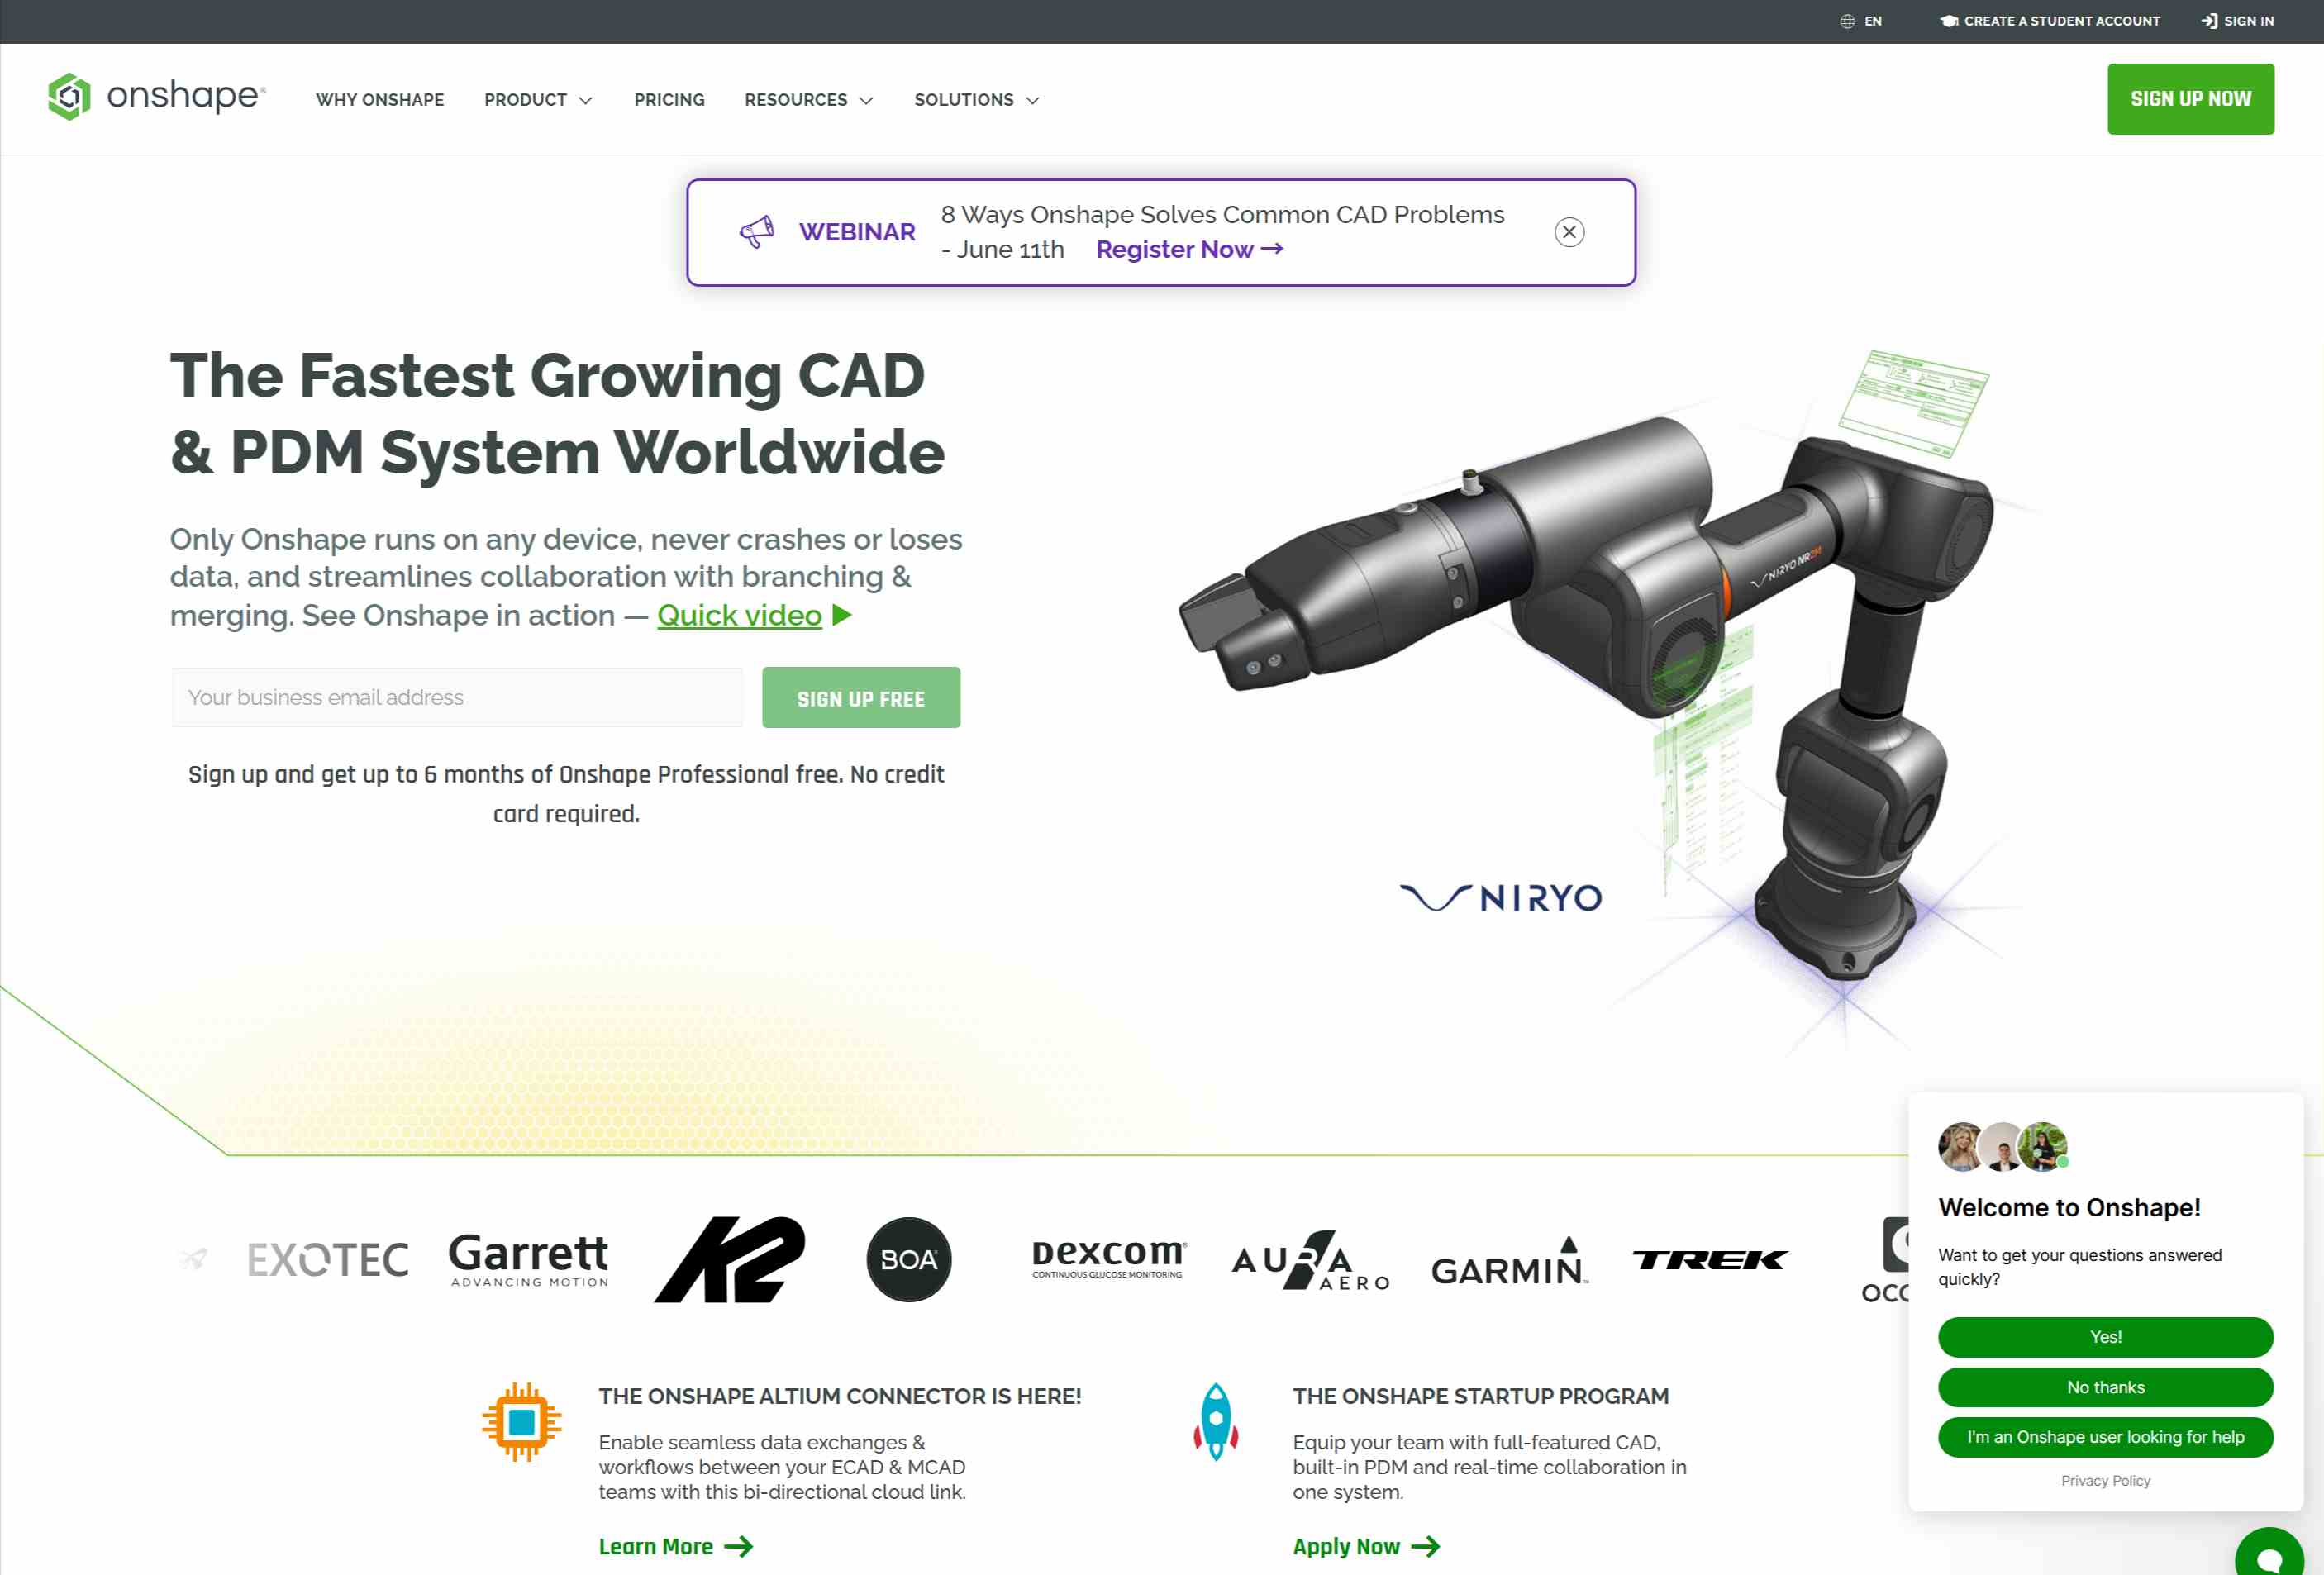Click the Exotec customer logo
The image size is (2324, 1575).
328,1259
